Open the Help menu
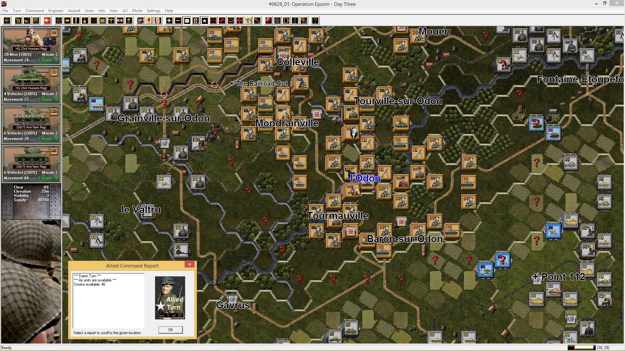Screen dimensions: 625x351 pos(169,11)
